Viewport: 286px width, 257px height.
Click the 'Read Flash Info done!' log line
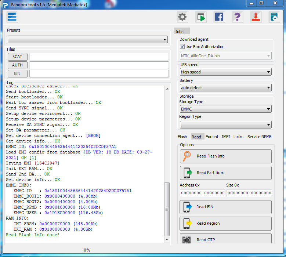(x=33, y=235)
